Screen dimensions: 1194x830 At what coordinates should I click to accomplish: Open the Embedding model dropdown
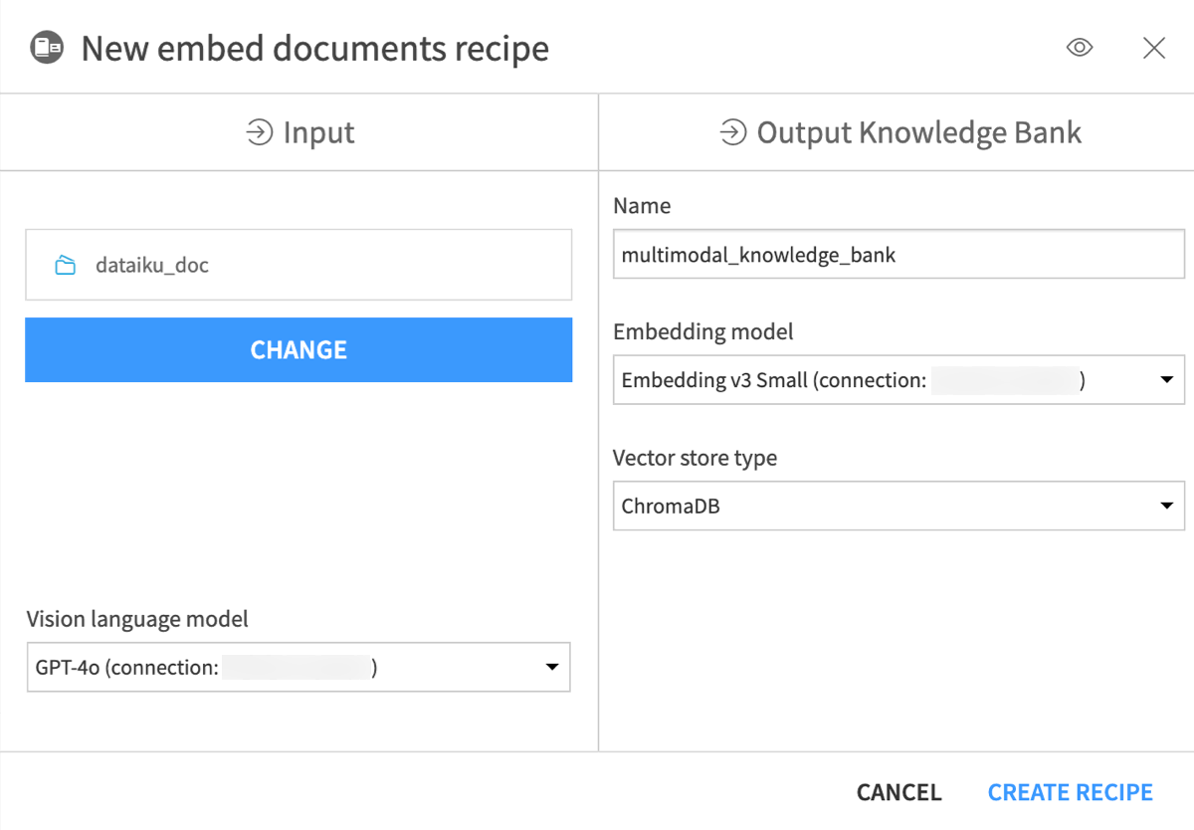click(x=898, y=380)
